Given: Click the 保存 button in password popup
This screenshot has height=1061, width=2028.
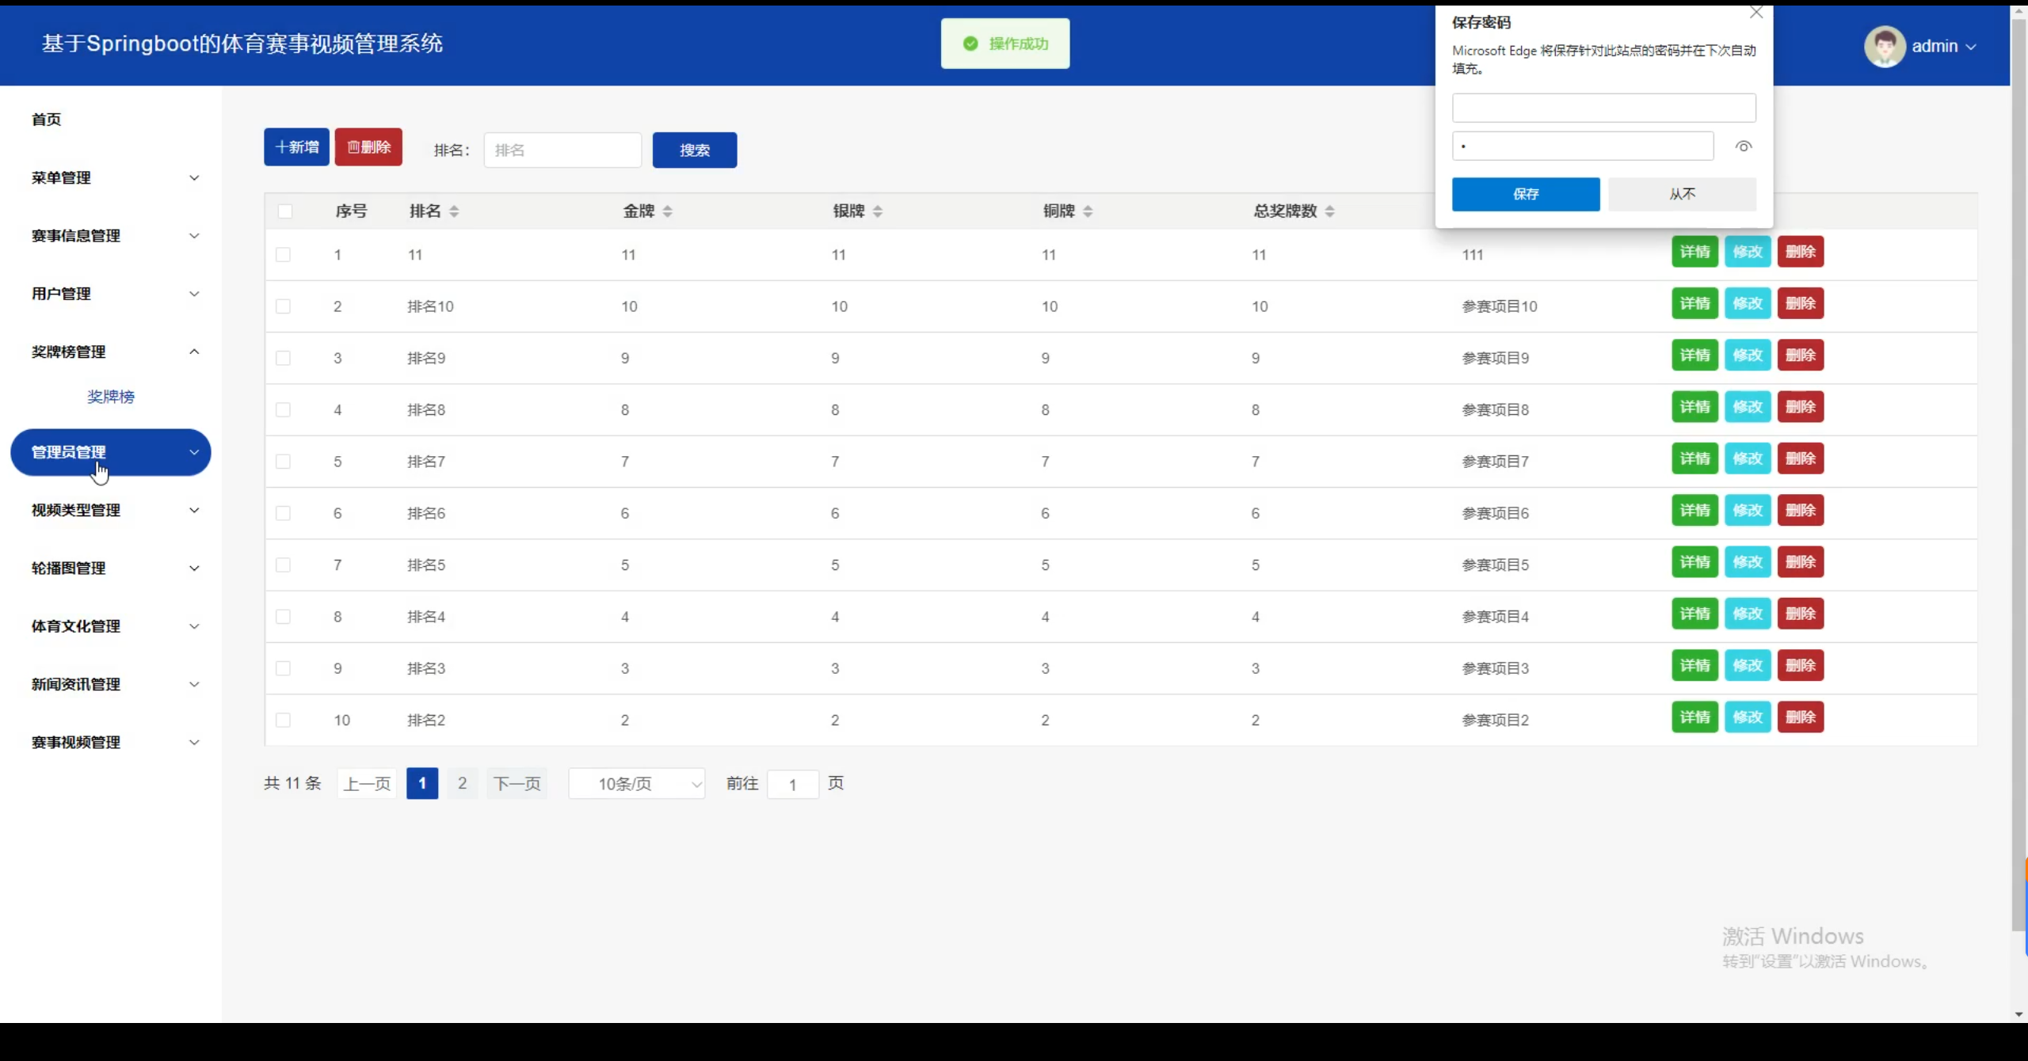Looking at the screenshot, I should tap(1525, 194).
